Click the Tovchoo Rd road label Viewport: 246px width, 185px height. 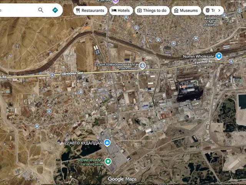[203, 62]
